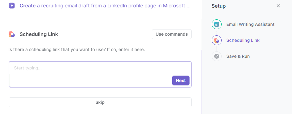Click the Scheduling Link step icon in Setup
Image resolution: width=292 pixels, height=114 pixels.
(217, 40)
